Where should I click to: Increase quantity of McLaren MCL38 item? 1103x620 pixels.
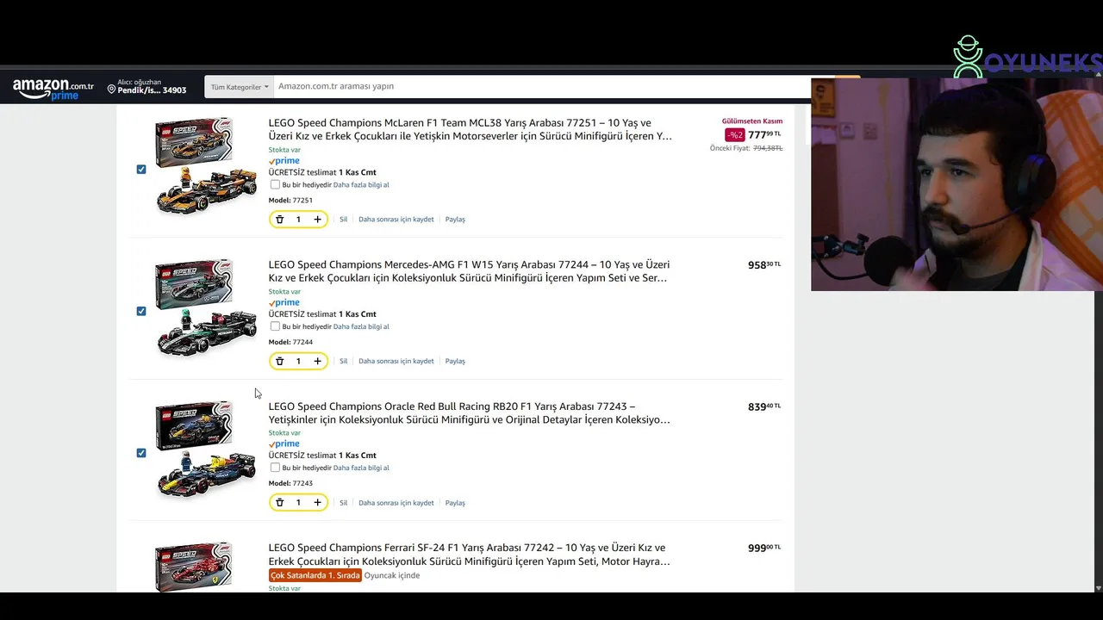click(x=317, y=220)
